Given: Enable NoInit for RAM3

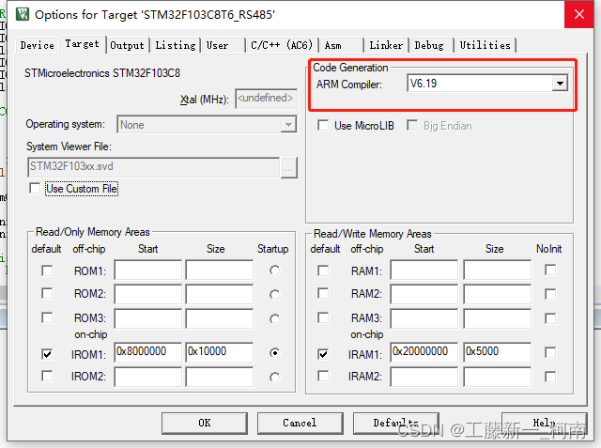Looking at the screenshot, I should click(550, 318).
